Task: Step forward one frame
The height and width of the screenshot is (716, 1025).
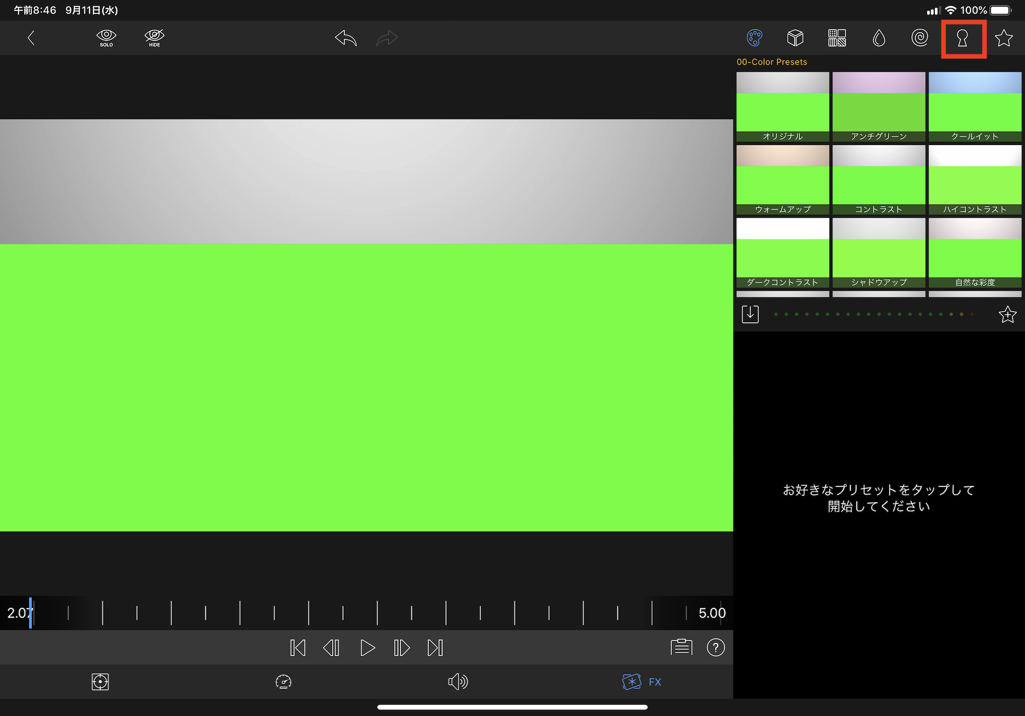Action: pos(402,648)
